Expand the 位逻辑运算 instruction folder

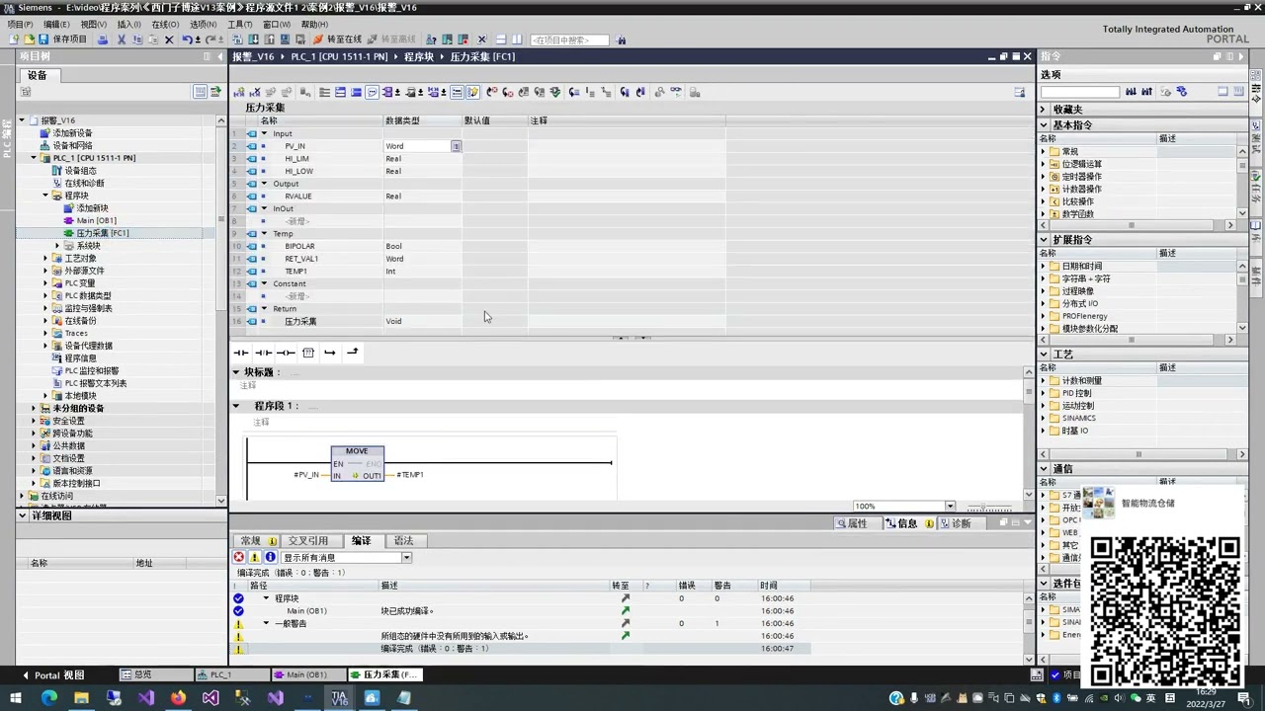coord(1043,164)
